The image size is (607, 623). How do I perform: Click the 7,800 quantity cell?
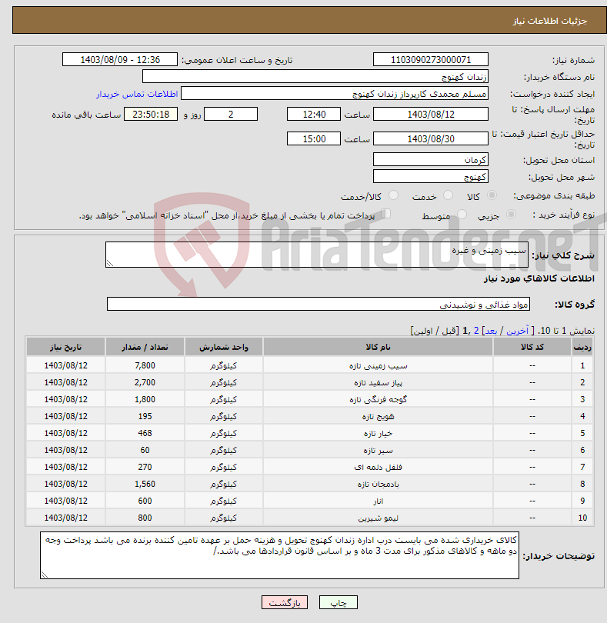click(145, 365)
